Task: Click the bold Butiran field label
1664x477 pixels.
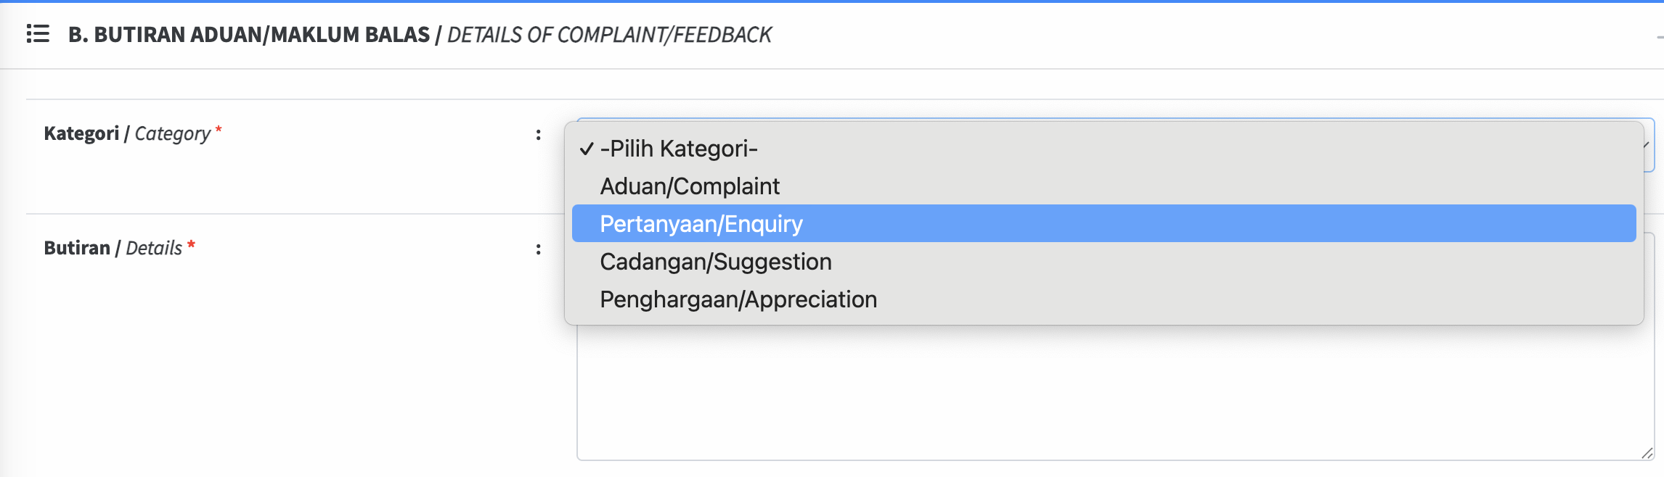Action: coord(77,248)
